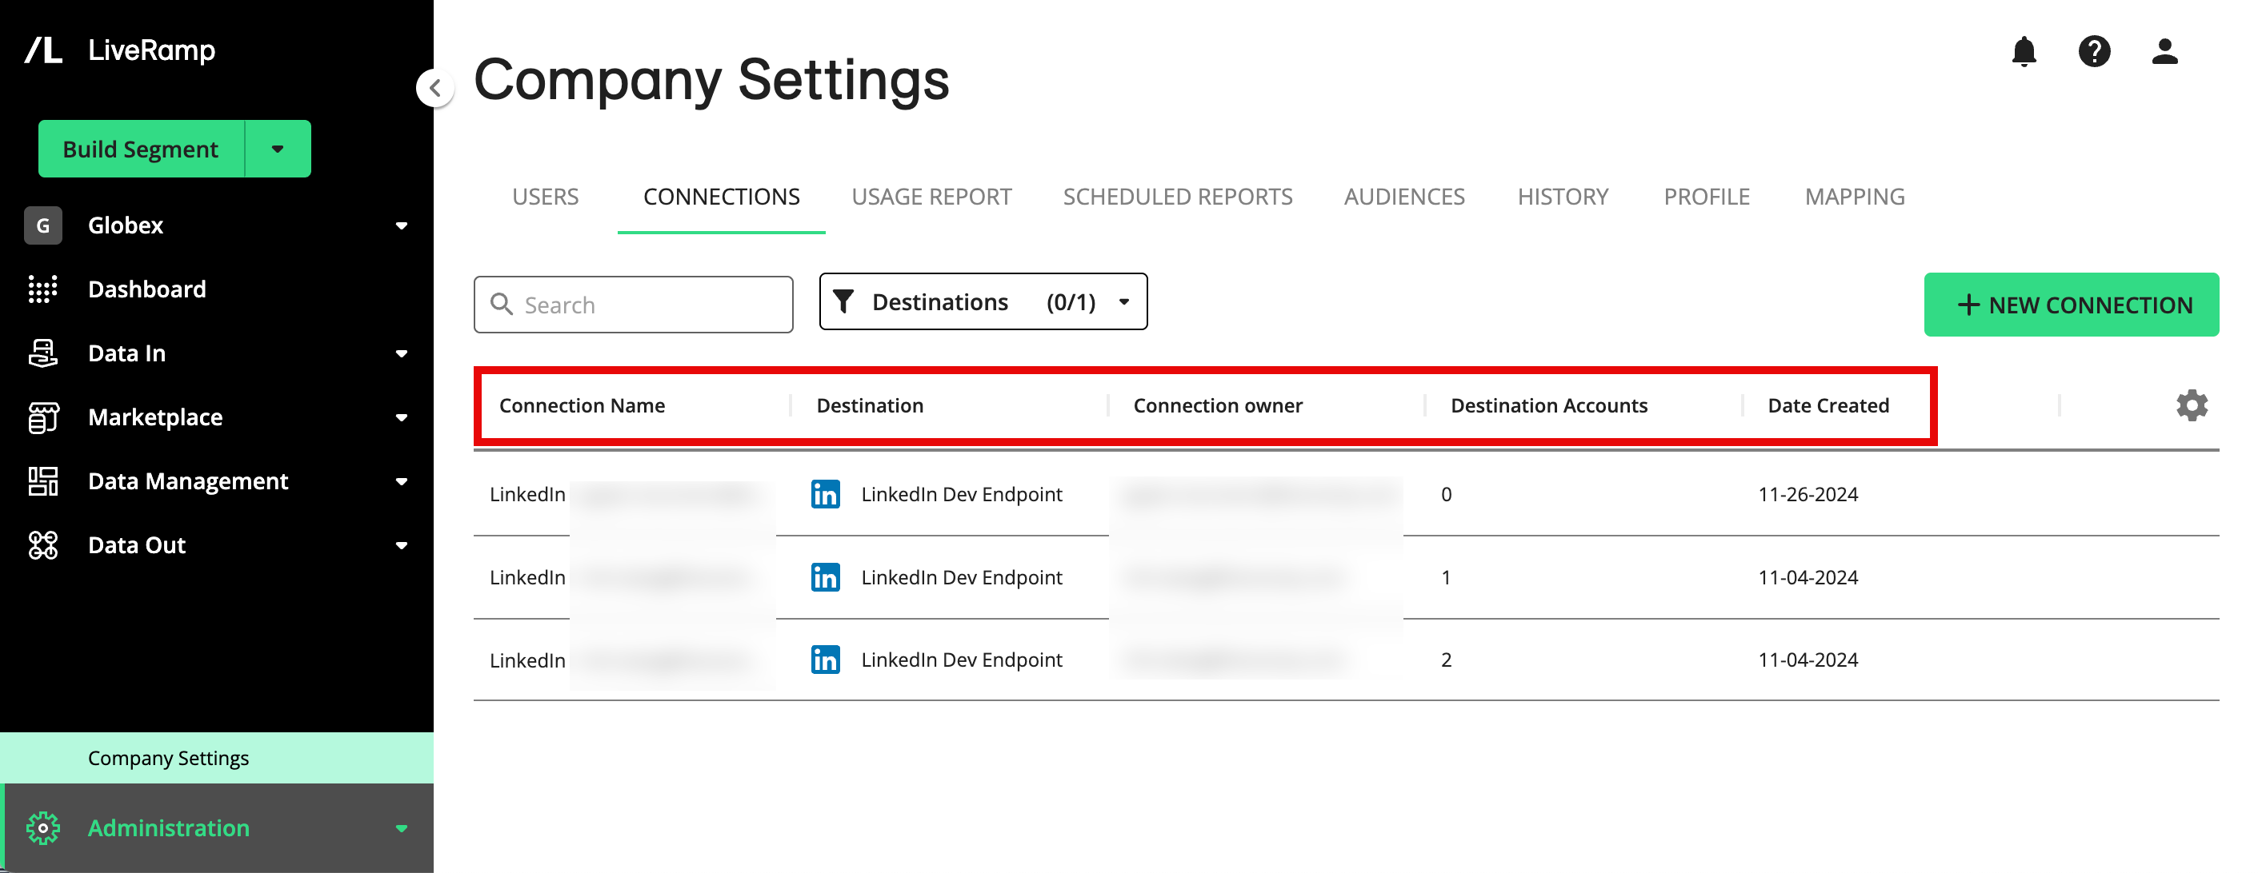Screen dimensions: 2258x873
Task: Click LinkedIn logo in the row with 2 accounts
Action: click(825, 660)
